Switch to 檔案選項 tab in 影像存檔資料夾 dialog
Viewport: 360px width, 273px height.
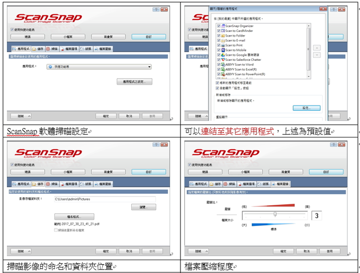69,184
